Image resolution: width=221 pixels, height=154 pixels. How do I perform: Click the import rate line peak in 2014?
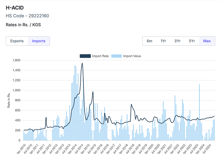(82, 63)
